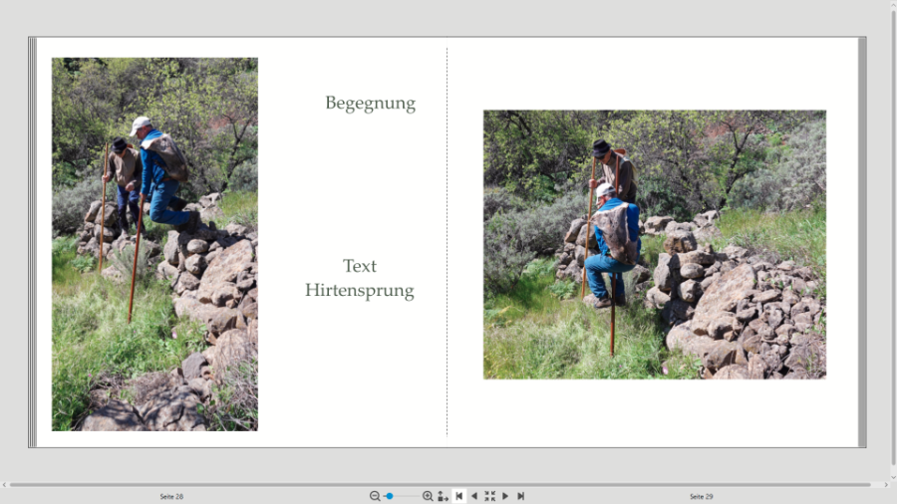The height and width of the screenshot is (504, 897).
Task: Click the zoom out magnifier icon
Action: click(x=375, y=496)
